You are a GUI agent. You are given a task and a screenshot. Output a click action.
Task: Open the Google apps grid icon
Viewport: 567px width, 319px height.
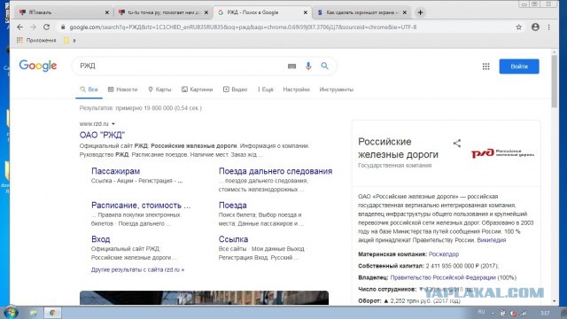[x=486, y=66]
